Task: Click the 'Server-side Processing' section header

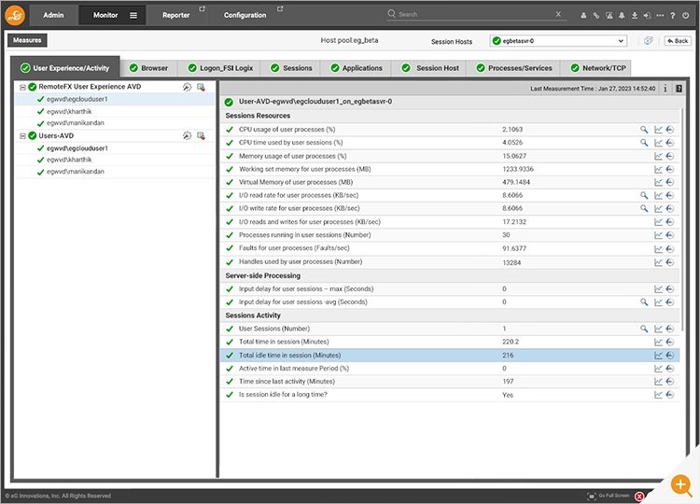Action: (263, 276)
